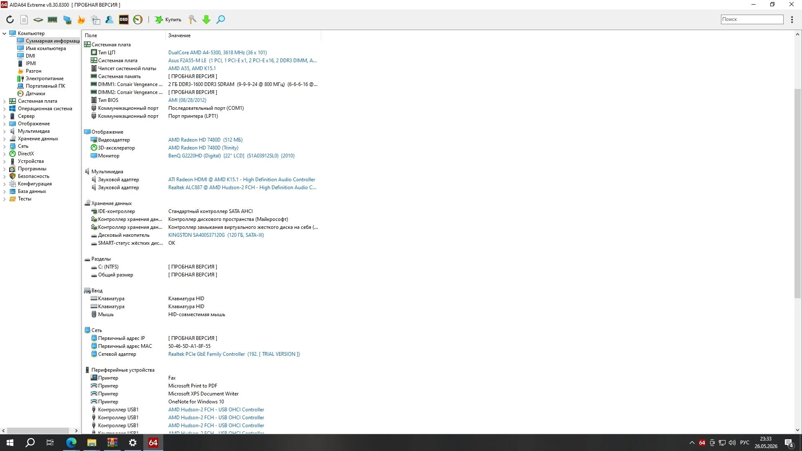Open the IPMI tree item
Viewport: 802px width, 451px height.
tap(27, 63)
